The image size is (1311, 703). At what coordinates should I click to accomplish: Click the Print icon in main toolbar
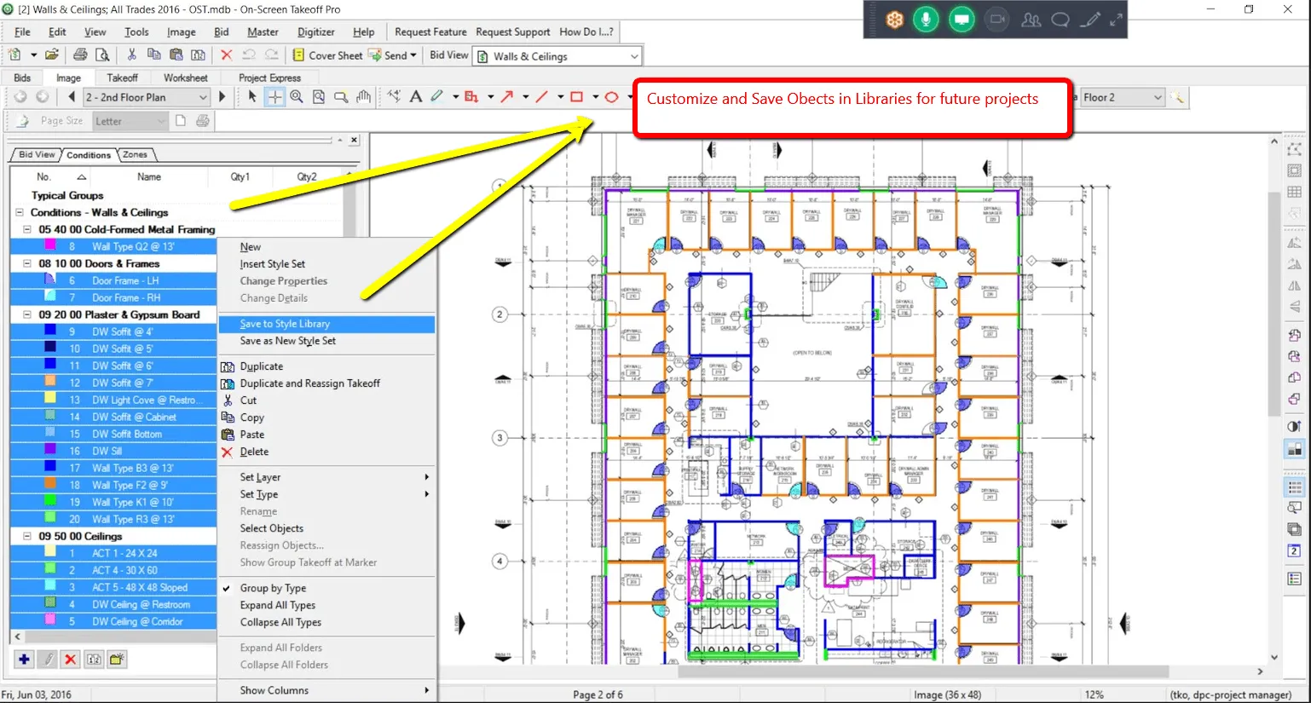coord(80,55)
